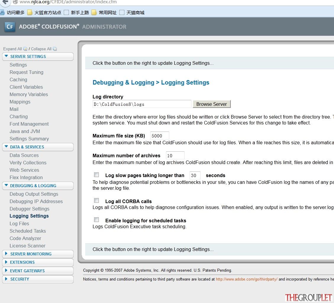Open Log Files in the sidebar
The width and height of the screenshot is (334, 303).
(20, 224)
